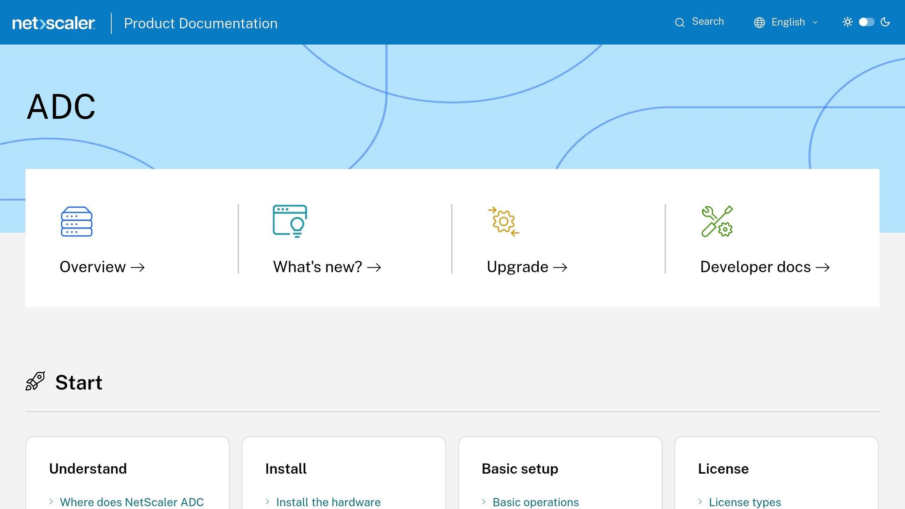
Task: Open the Product Documentation home link
Action: point(201,23)
